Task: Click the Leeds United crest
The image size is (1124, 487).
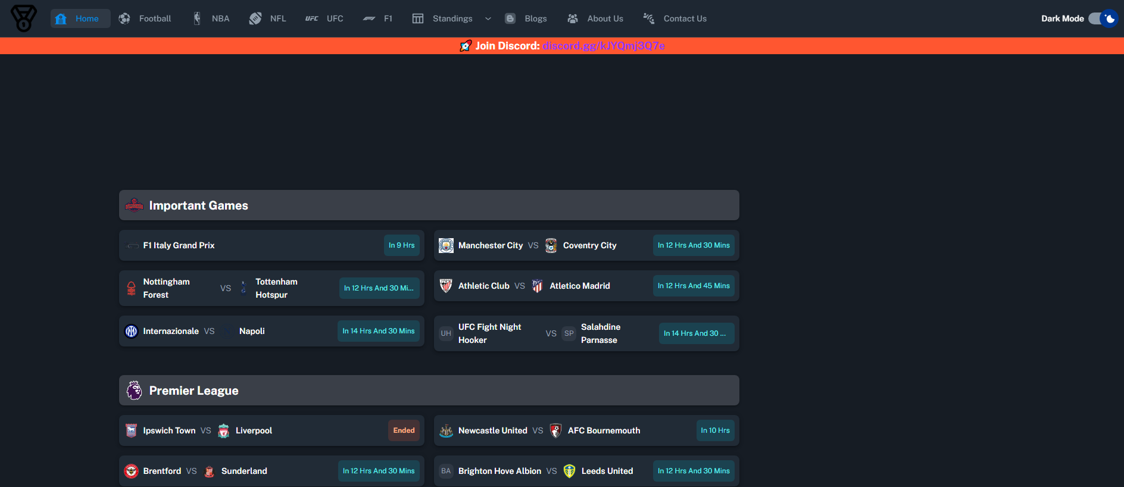Action: [569, 471]
